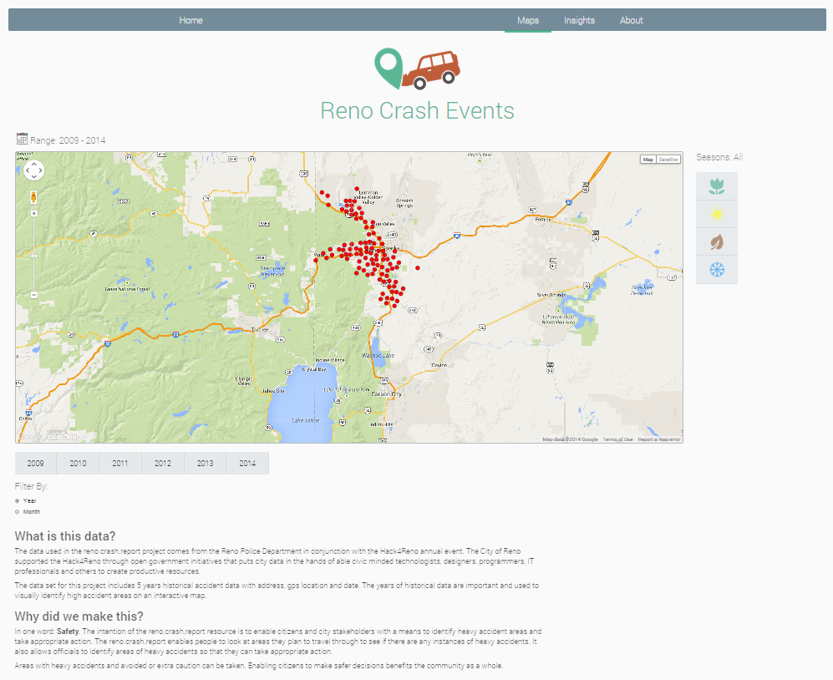833x680 pixels.
Task: Select the spring season tulip icon
Action: coord(717,186)
